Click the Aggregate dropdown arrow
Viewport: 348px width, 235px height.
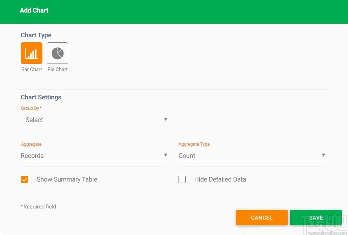click(166, 155)
